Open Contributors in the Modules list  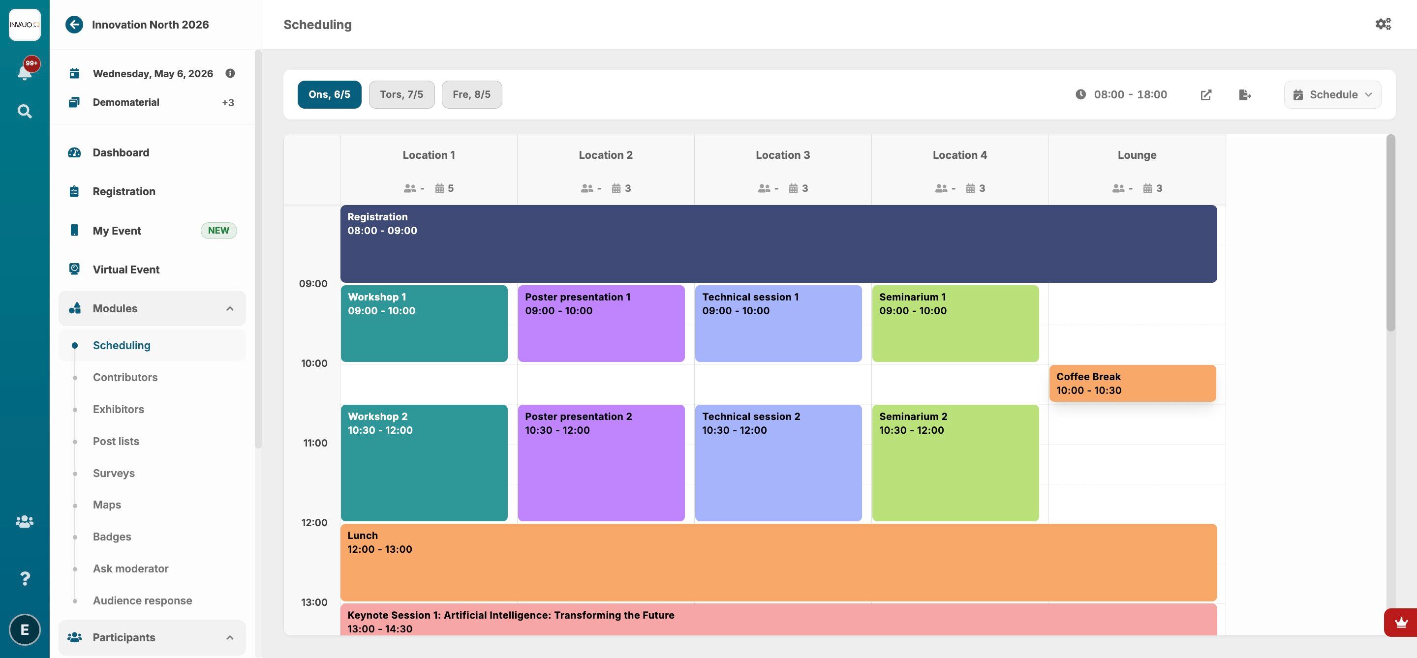pos(125,377)
